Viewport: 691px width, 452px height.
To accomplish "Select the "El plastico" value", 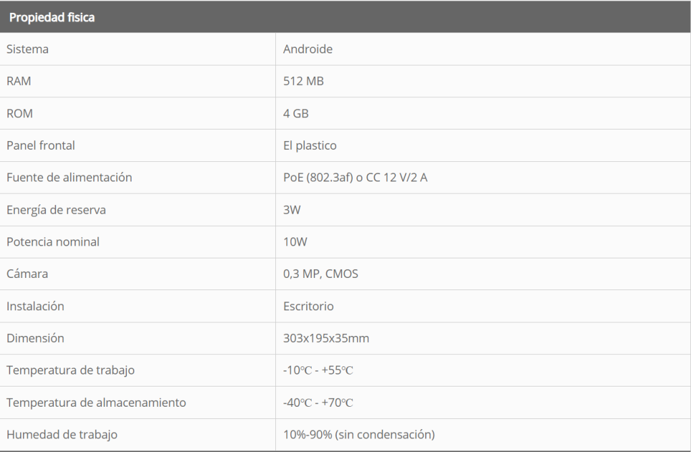I will tap(310, 145).
